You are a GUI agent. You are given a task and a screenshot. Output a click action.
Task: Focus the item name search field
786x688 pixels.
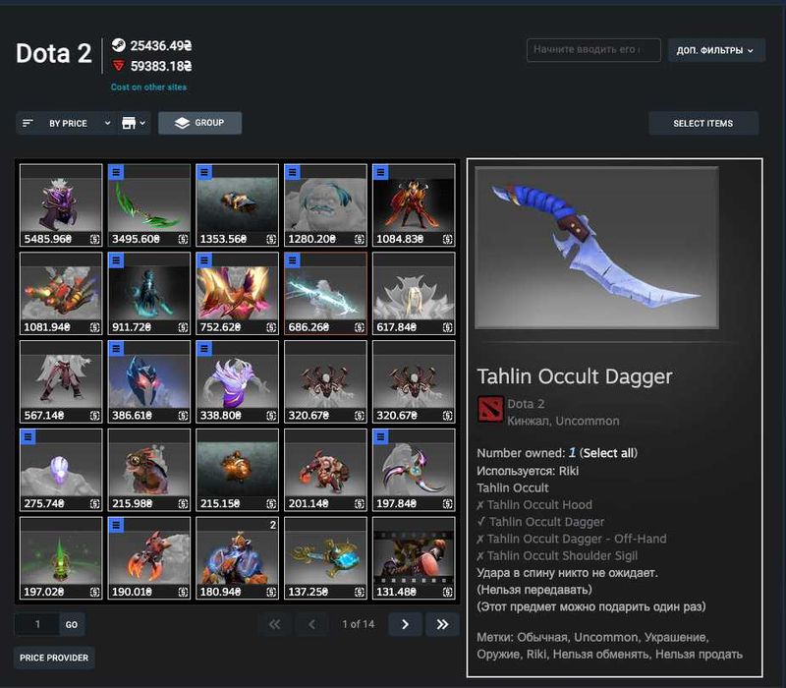pyautogui.click(x=593, y=50)
